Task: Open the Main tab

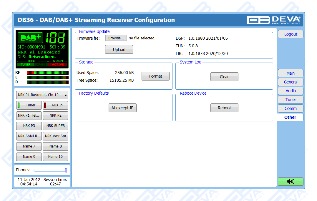Action: (290, 73)
